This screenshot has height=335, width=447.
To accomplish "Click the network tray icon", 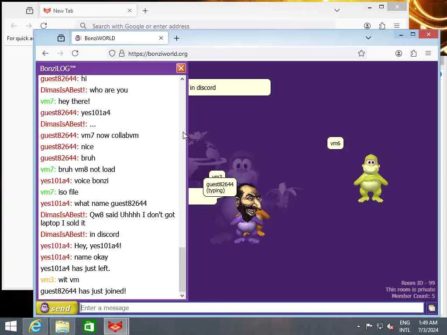I will coord(379,326).
